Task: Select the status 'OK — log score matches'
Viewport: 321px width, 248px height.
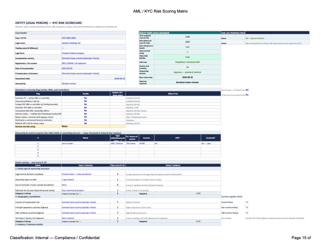Action: pos(255,38)
